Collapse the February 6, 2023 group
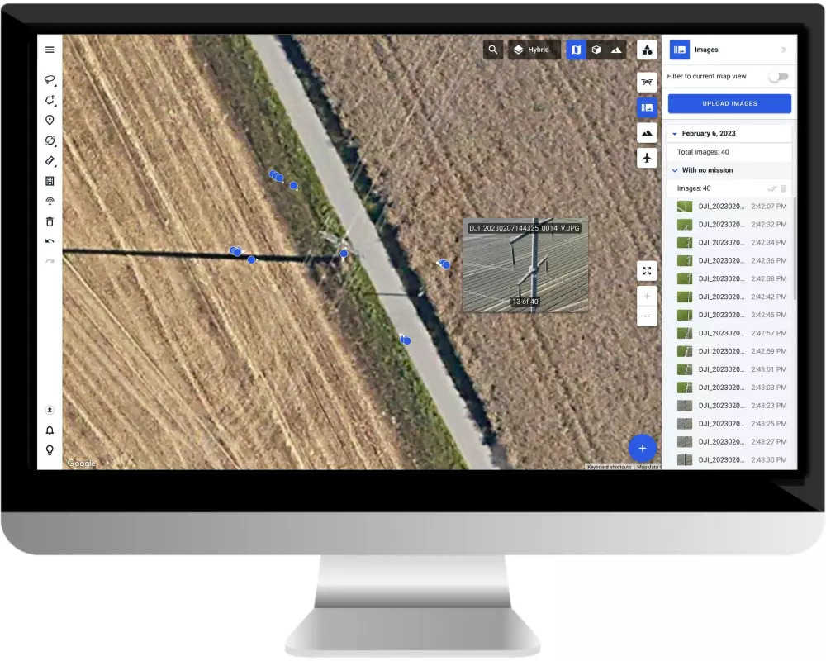 click(x=675, y=133)
